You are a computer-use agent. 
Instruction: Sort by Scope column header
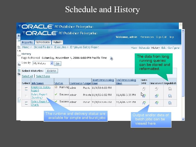[87, 83]
